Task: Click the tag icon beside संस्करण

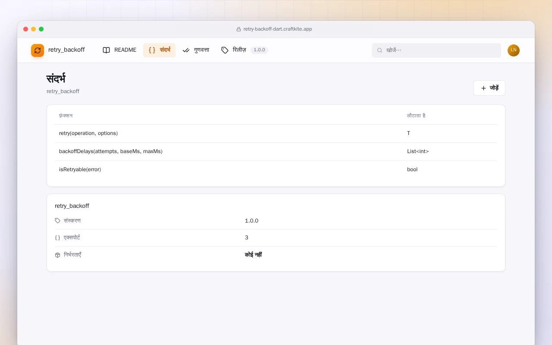Action: pos(58,221)
